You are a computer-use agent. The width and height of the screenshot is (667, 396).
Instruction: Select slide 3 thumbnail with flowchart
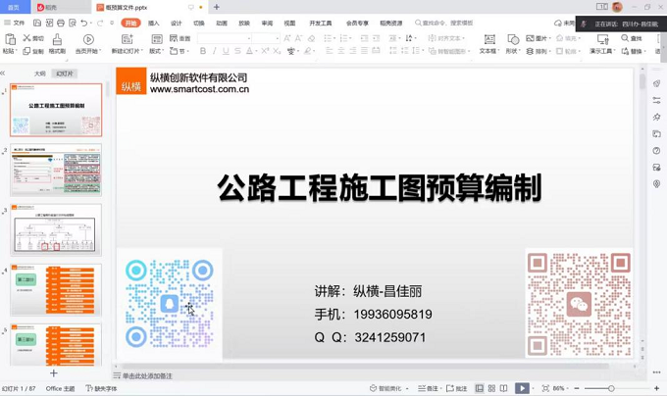click(x=56, y=230)
